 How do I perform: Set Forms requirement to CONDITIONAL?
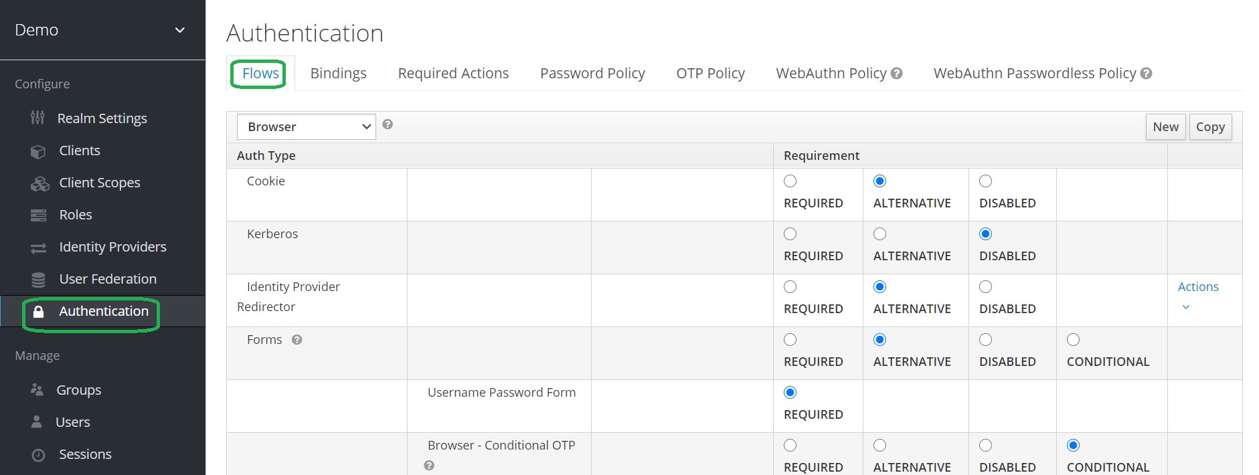1074,340
